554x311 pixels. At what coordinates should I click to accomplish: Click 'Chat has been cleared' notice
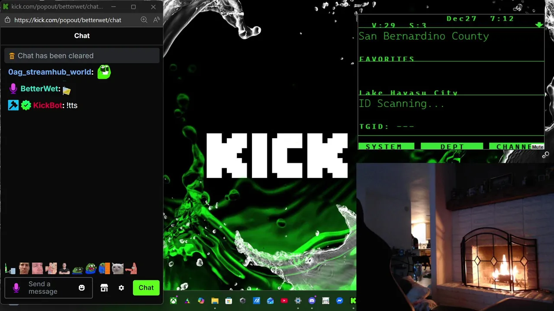(x=82, y=56)
